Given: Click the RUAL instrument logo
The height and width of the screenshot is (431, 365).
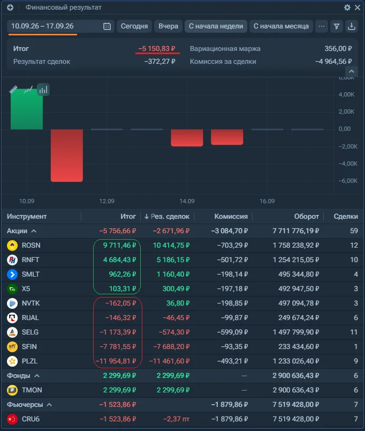Looking at the screenshot, I should pyautogui.click(x=12, y=318).
